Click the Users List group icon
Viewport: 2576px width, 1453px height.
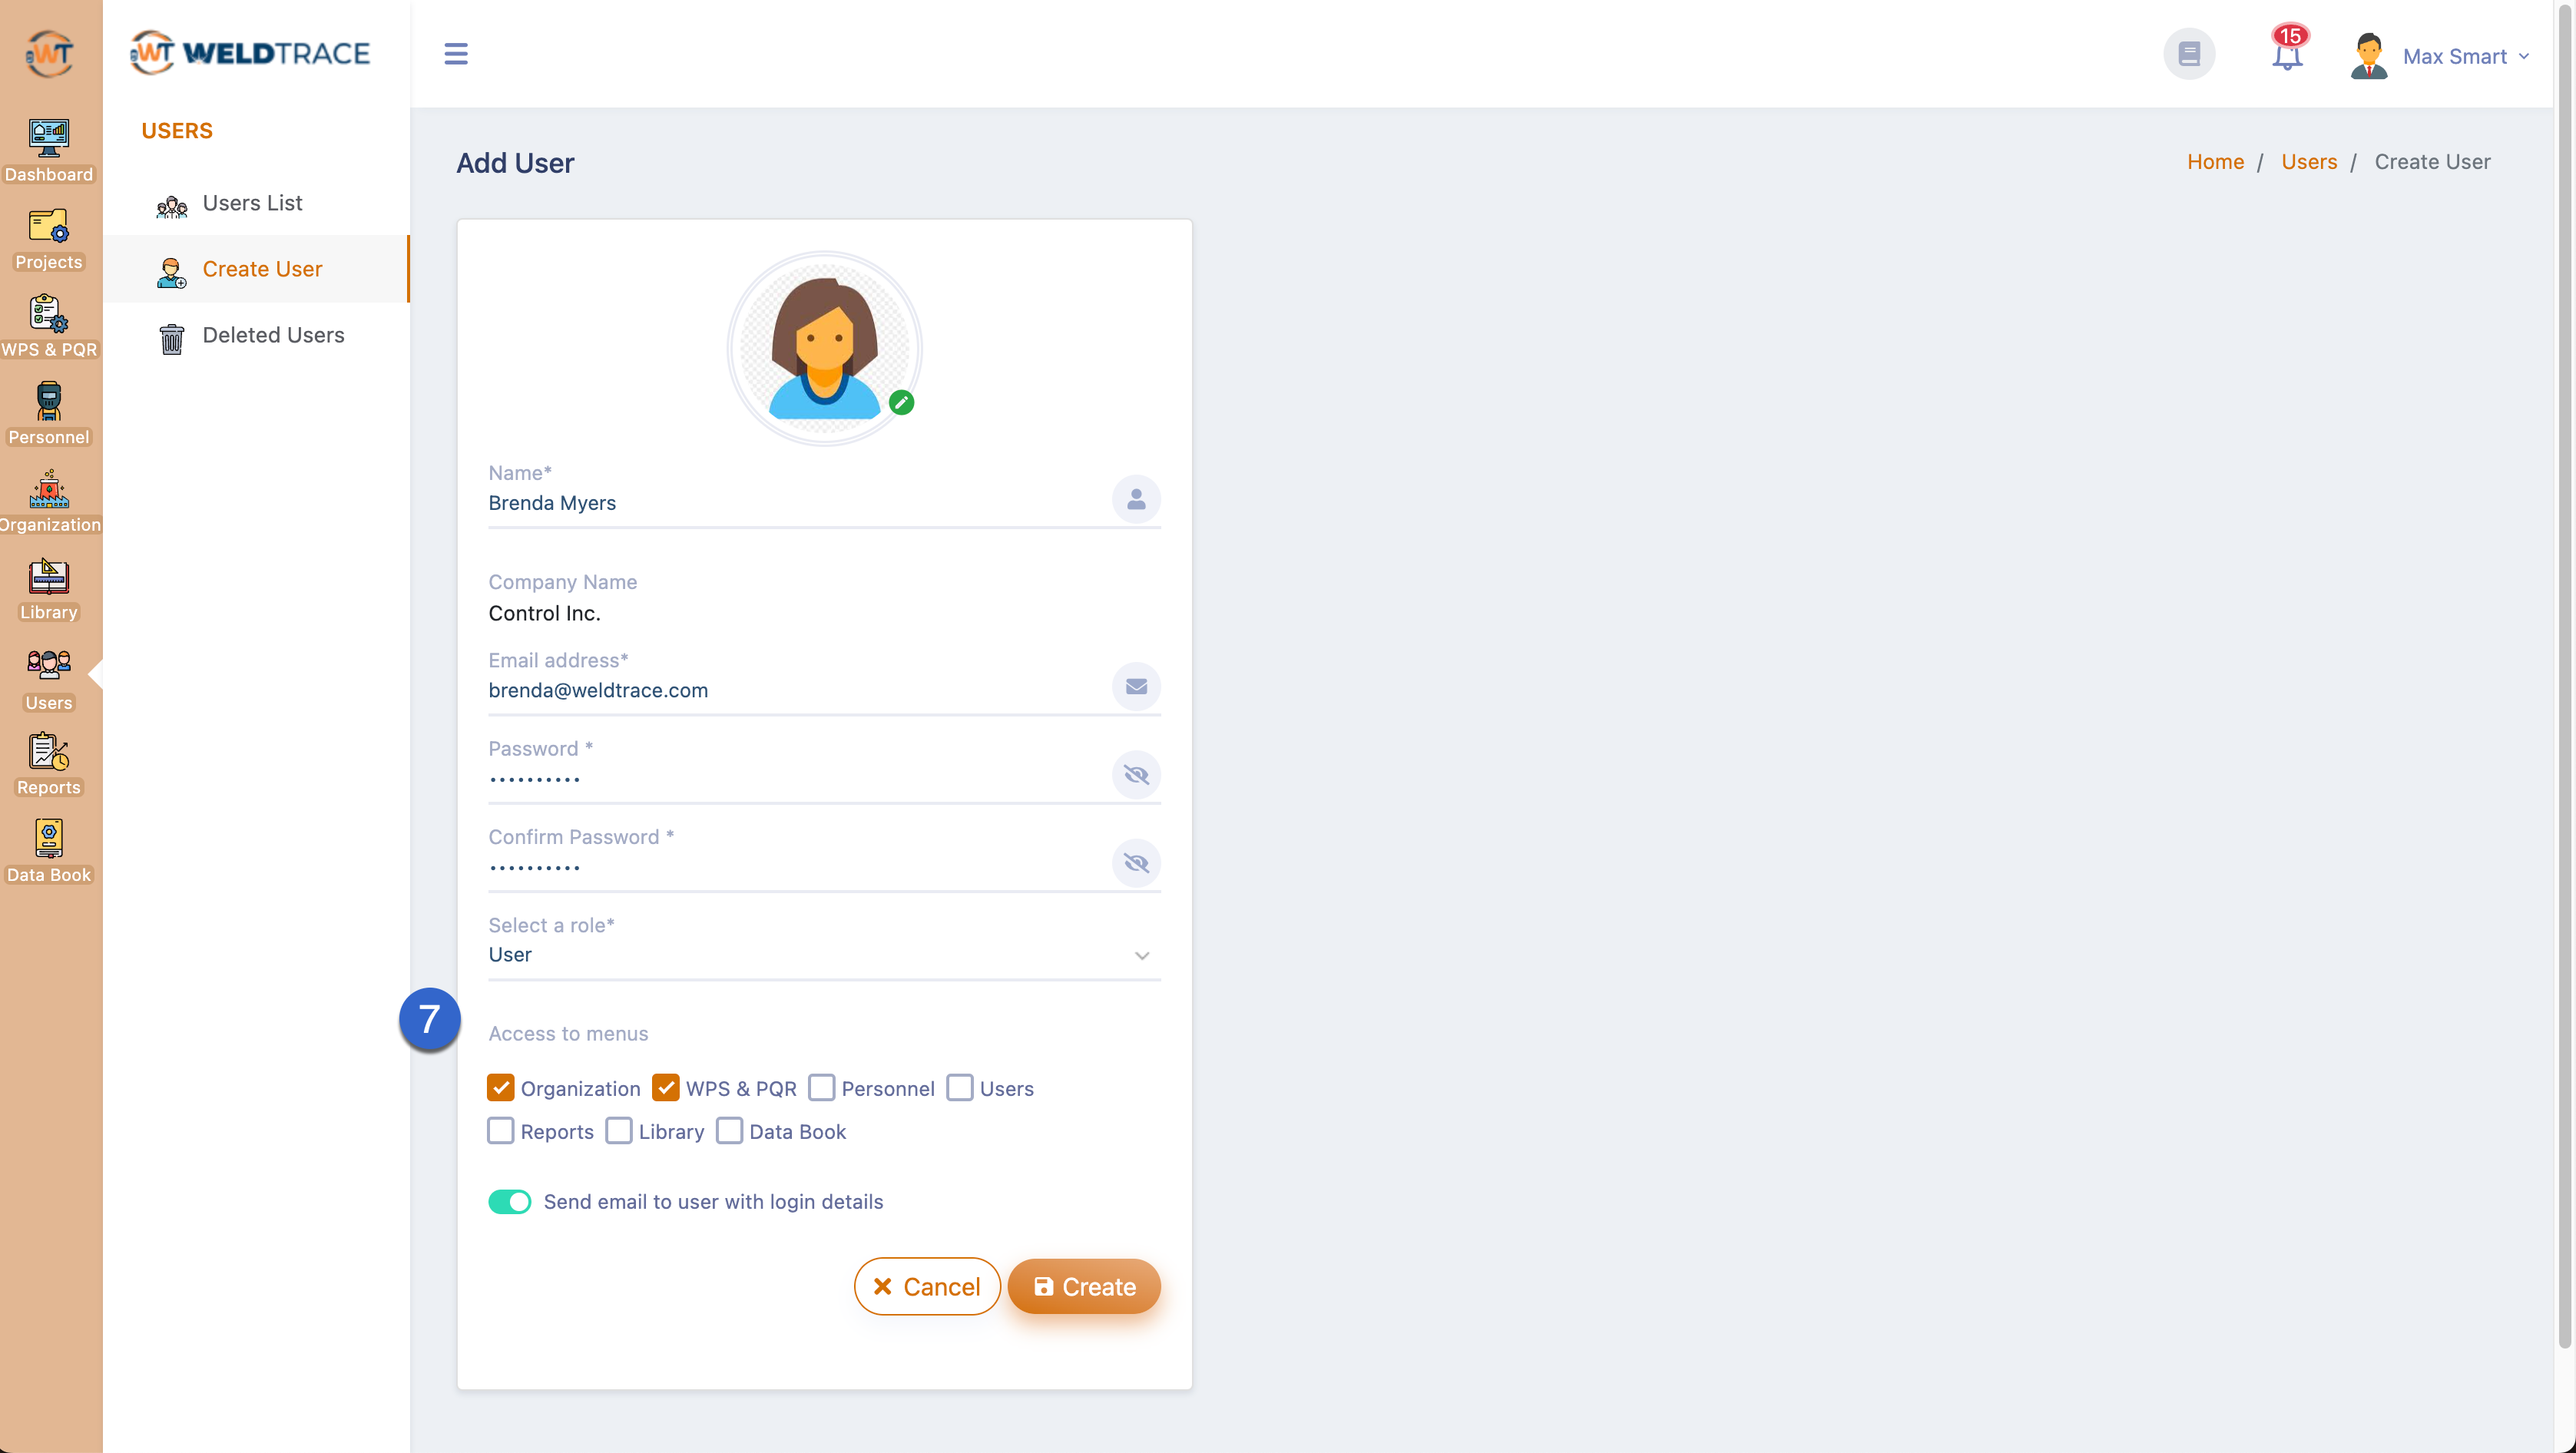(172, 206)
